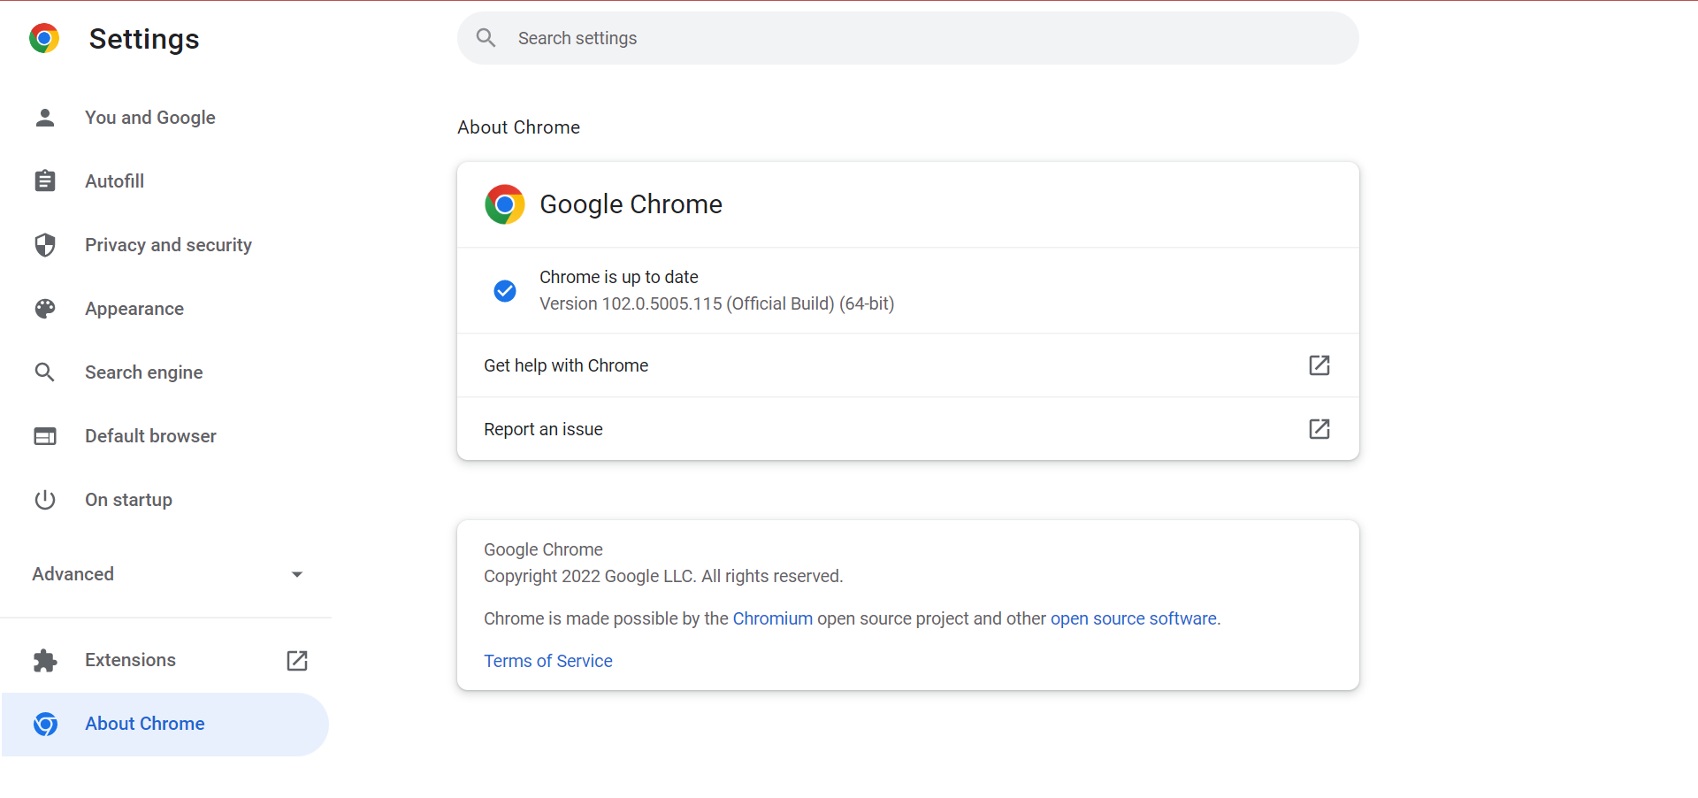
Task: Click the Chrome is up to date text
Action: [619, 277]
